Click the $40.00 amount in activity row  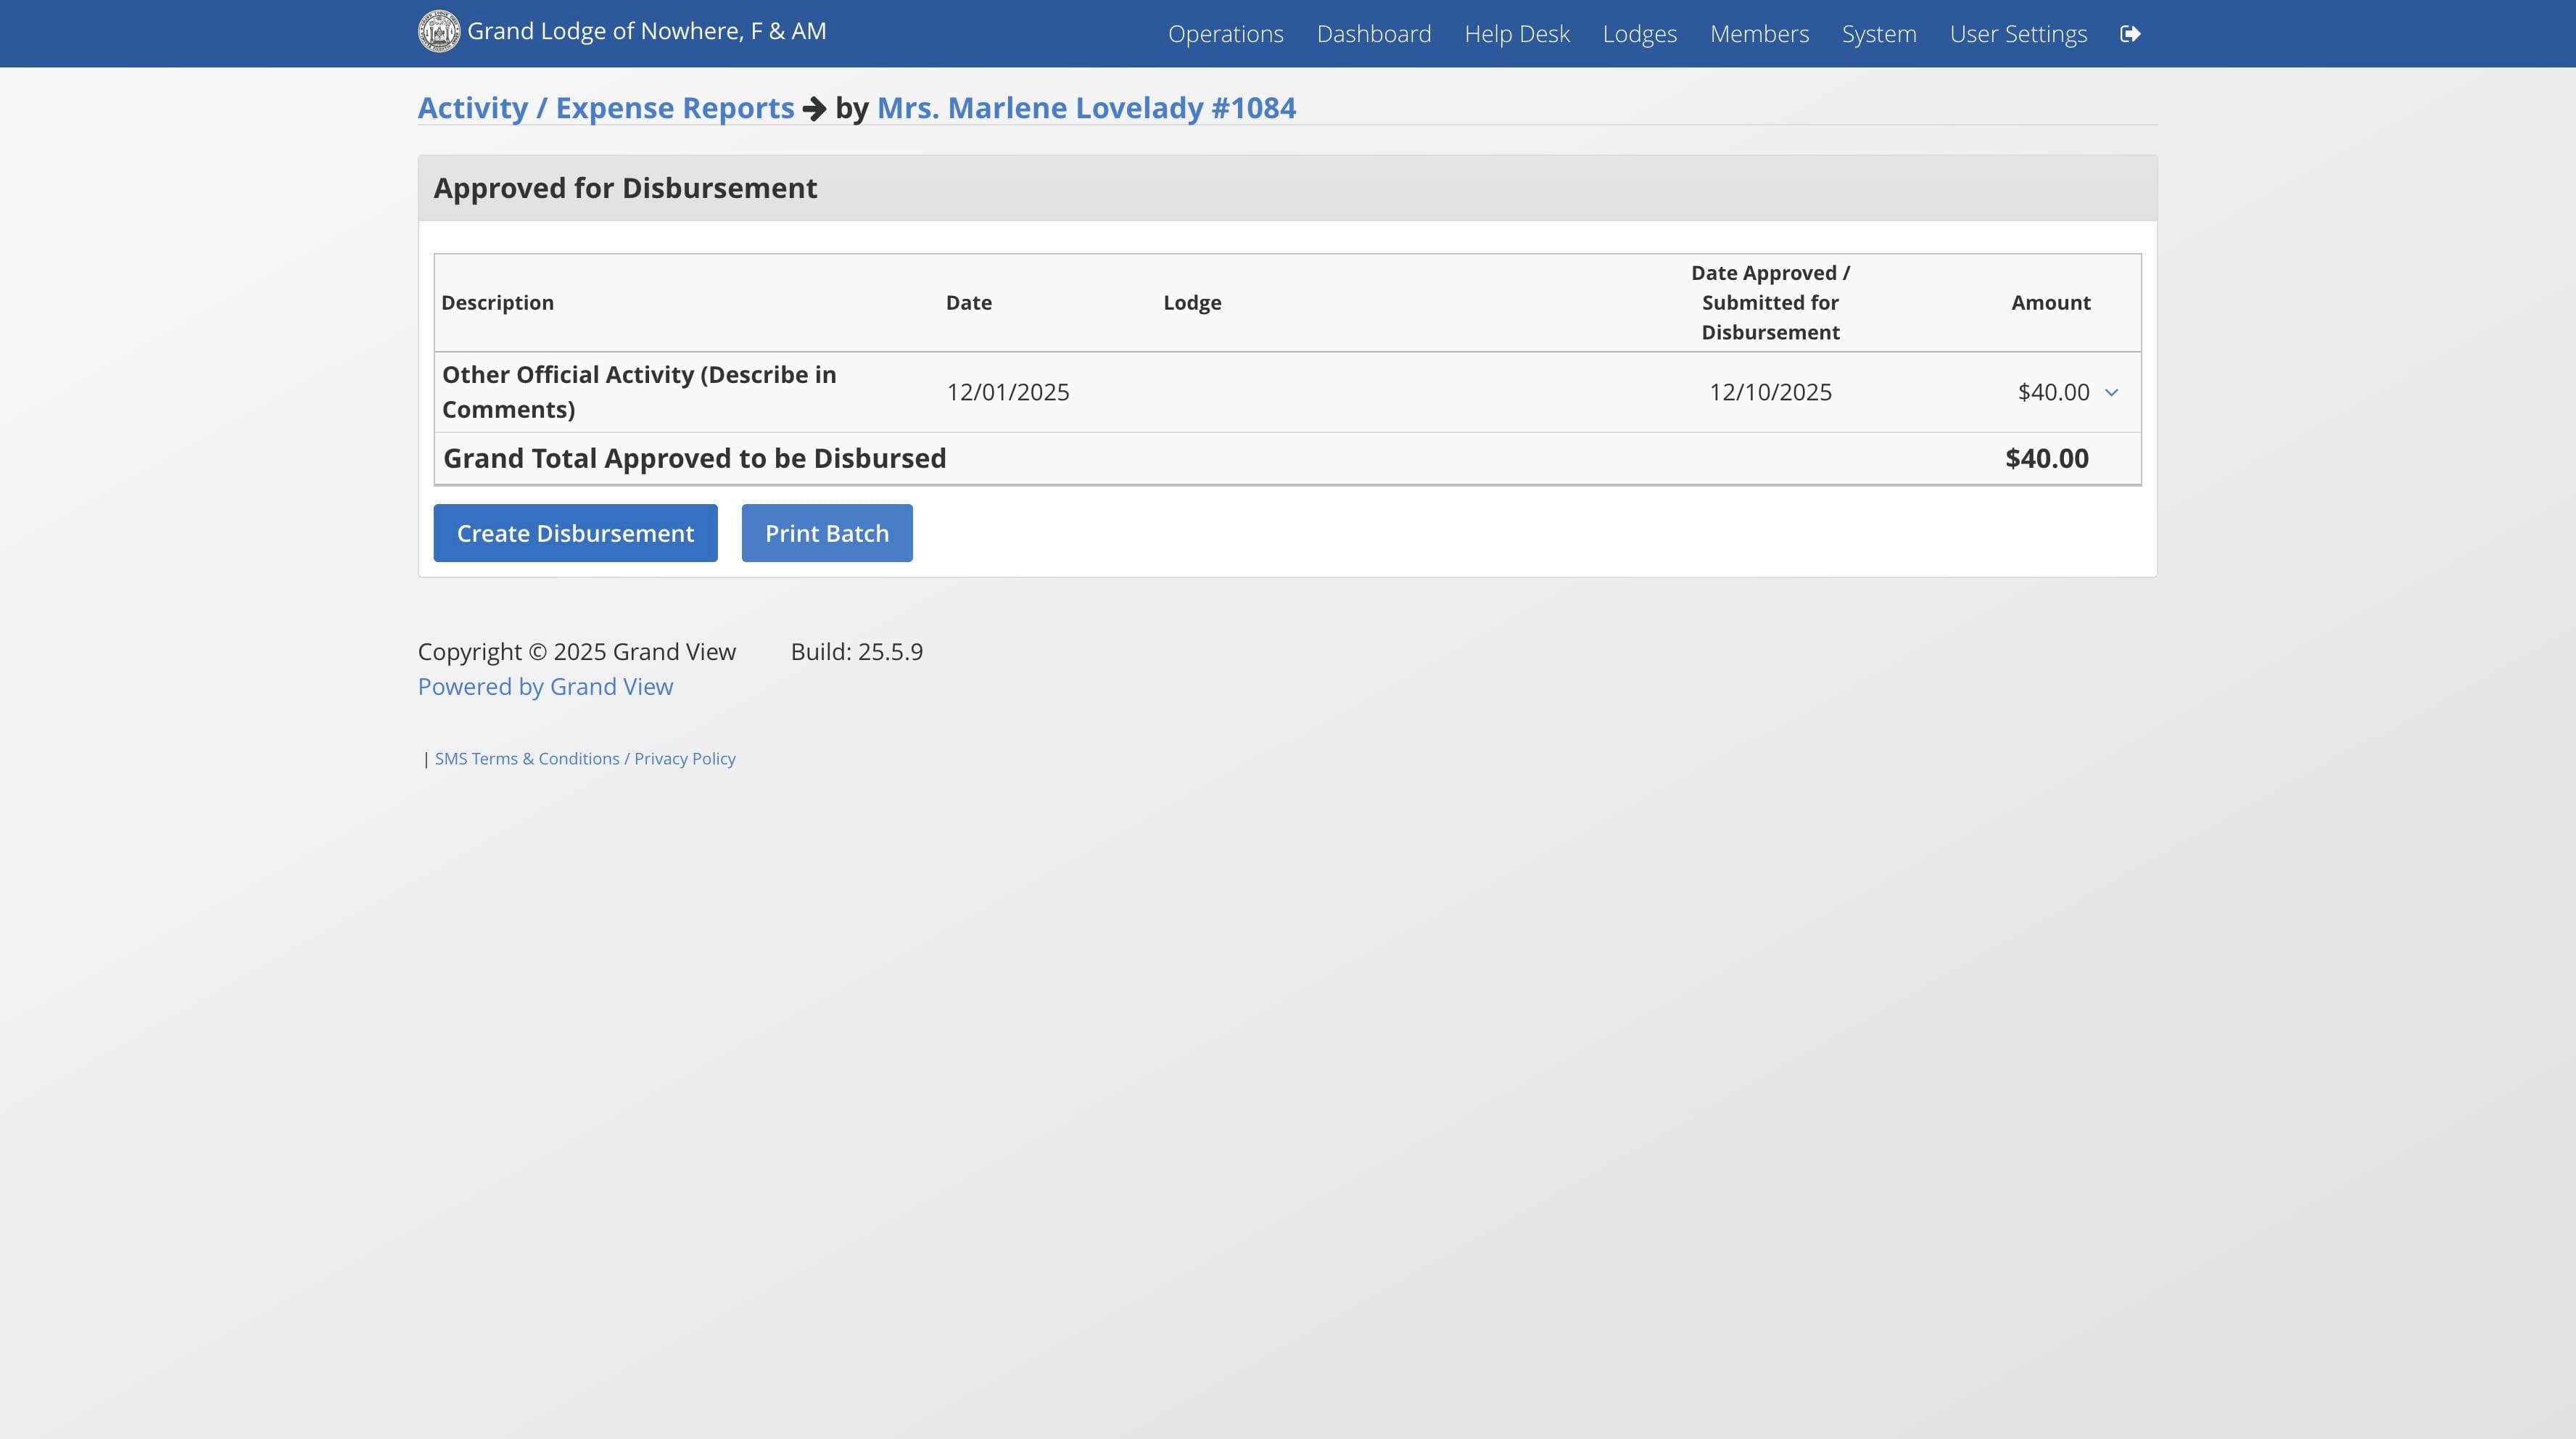[2053, 392]
